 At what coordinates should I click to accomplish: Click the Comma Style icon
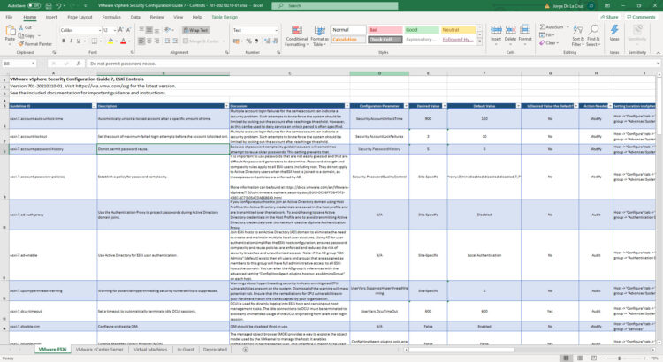(x=256, y=41)
